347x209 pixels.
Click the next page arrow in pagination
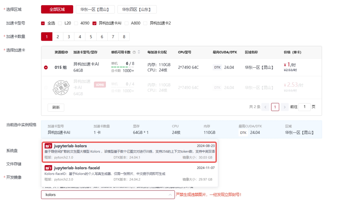(285, 107)
